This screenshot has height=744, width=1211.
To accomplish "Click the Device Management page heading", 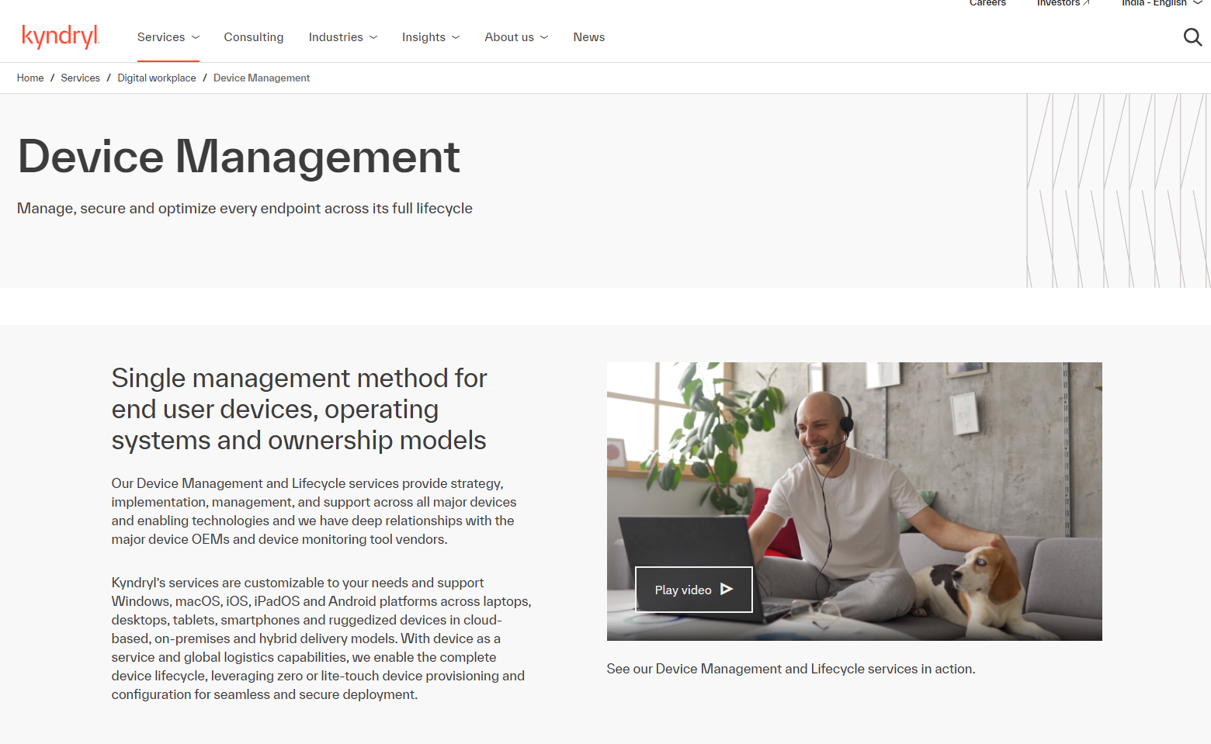I will (239, 157).
